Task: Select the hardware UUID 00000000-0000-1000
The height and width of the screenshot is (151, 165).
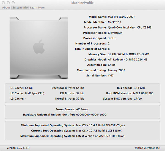Action: click(91, 115)
